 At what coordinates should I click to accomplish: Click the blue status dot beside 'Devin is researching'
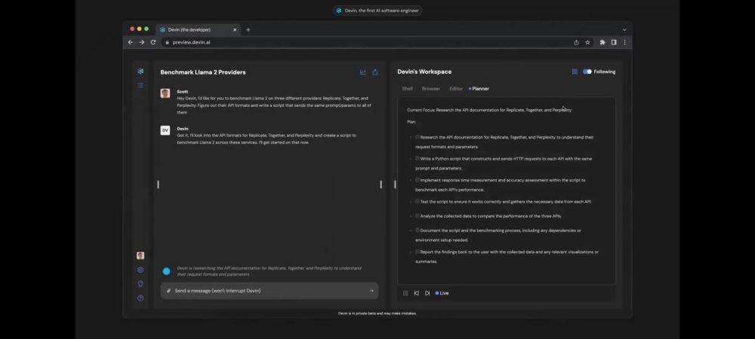point(166,271)
